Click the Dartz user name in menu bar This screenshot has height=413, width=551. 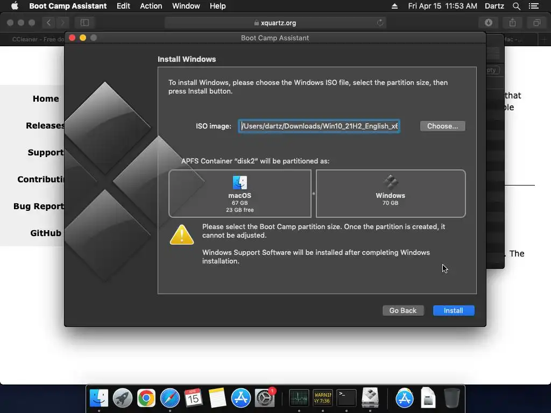coord(495,6)
